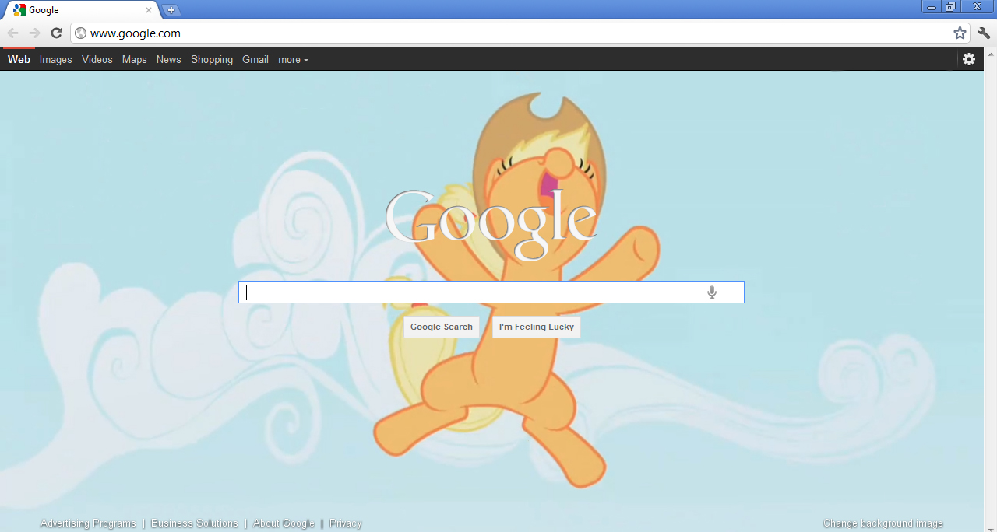Restore down the browser window
Image resolution: width=997 pixels, height=532 pixels.
(x=951, y=6)
